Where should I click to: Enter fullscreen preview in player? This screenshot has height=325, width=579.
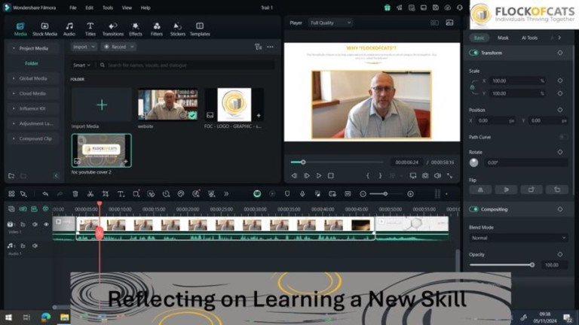(450, 176)
